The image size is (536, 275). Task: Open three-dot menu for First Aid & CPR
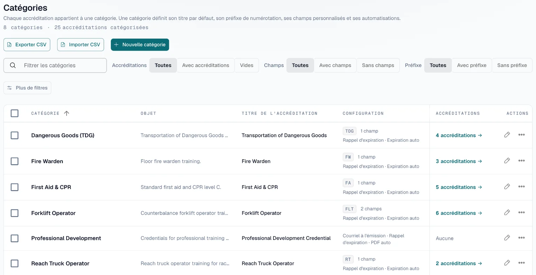(522, 187)
